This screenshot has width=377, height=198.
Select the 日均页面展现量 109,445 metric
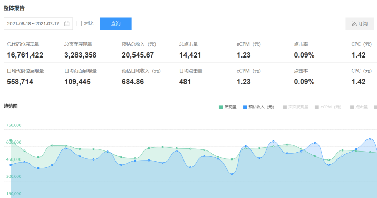(80, 77)
